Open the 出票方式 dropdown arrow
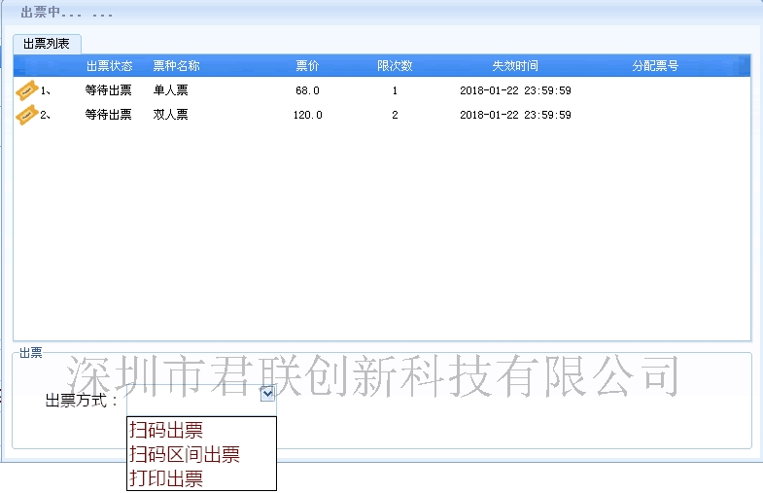763x493 pixels. click(x=268, y=393)
